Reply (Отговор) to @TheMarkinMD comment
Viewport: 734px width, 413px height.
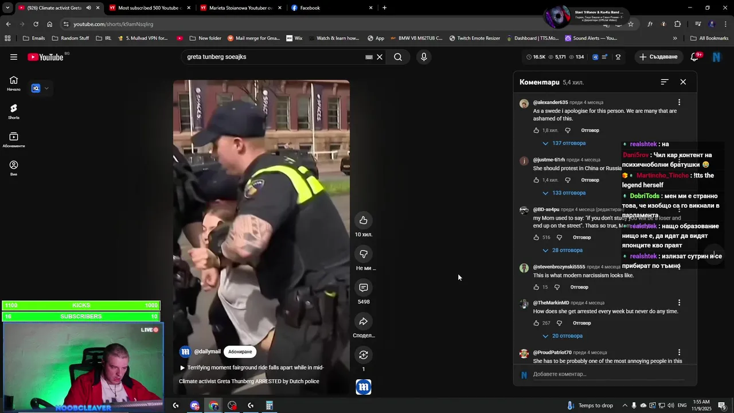tap(581, 324)
